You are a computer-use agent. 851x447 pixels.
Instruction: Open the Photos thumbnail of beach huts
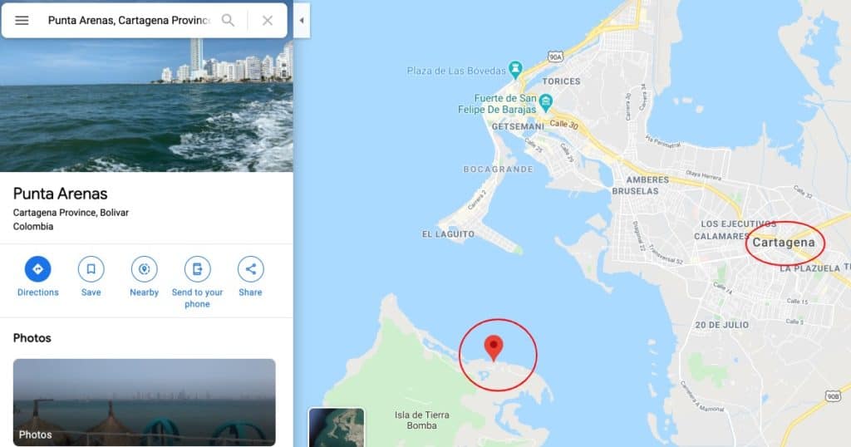point(145,402)
